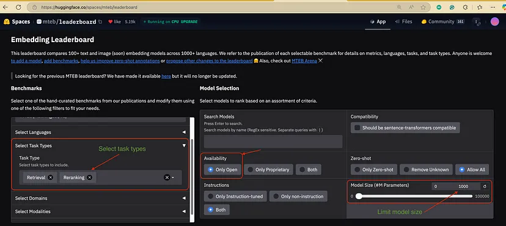This screenshot has width=506, height=226.
Task: Open the browser extensions puzzle icon
Action: click(x=465, y=7)
